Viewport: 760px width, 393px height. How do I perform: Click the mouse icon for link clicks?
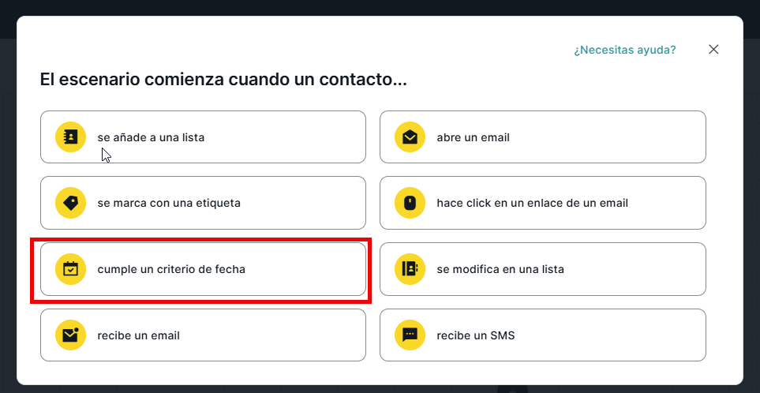pos(410,203)
